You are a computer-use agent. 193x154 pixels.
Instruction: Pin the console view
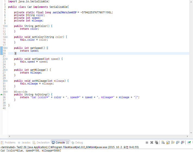189,142
